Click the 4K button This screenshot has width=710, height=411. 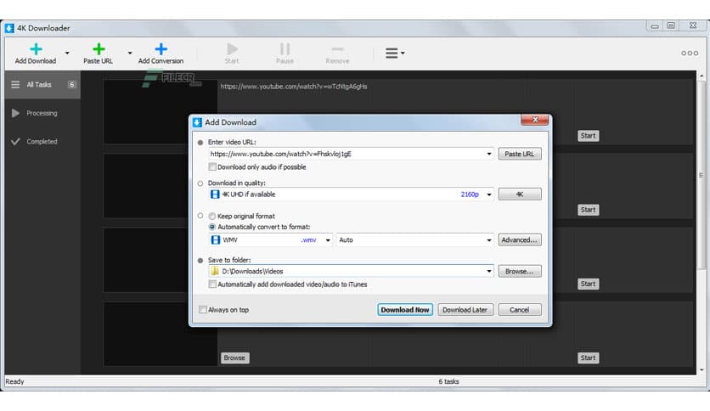click(x=520, y=194)
